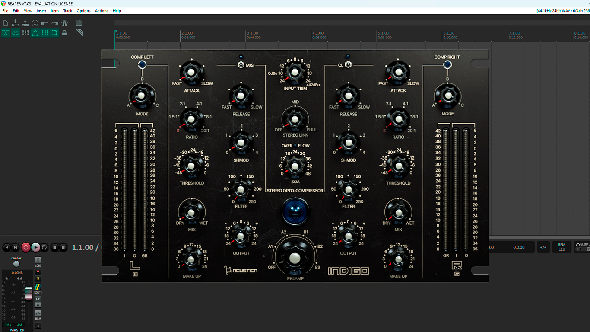Start playback with Play button
The height and width of the screenshot is (332, 590).
click(x=35, y=247)
